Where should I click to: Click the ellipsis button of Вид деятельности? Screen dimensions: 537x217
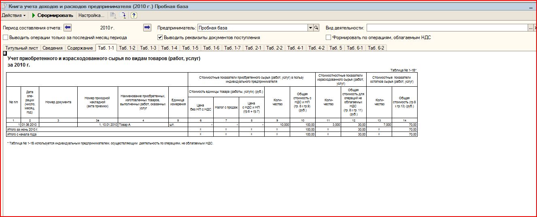(530, 28)
